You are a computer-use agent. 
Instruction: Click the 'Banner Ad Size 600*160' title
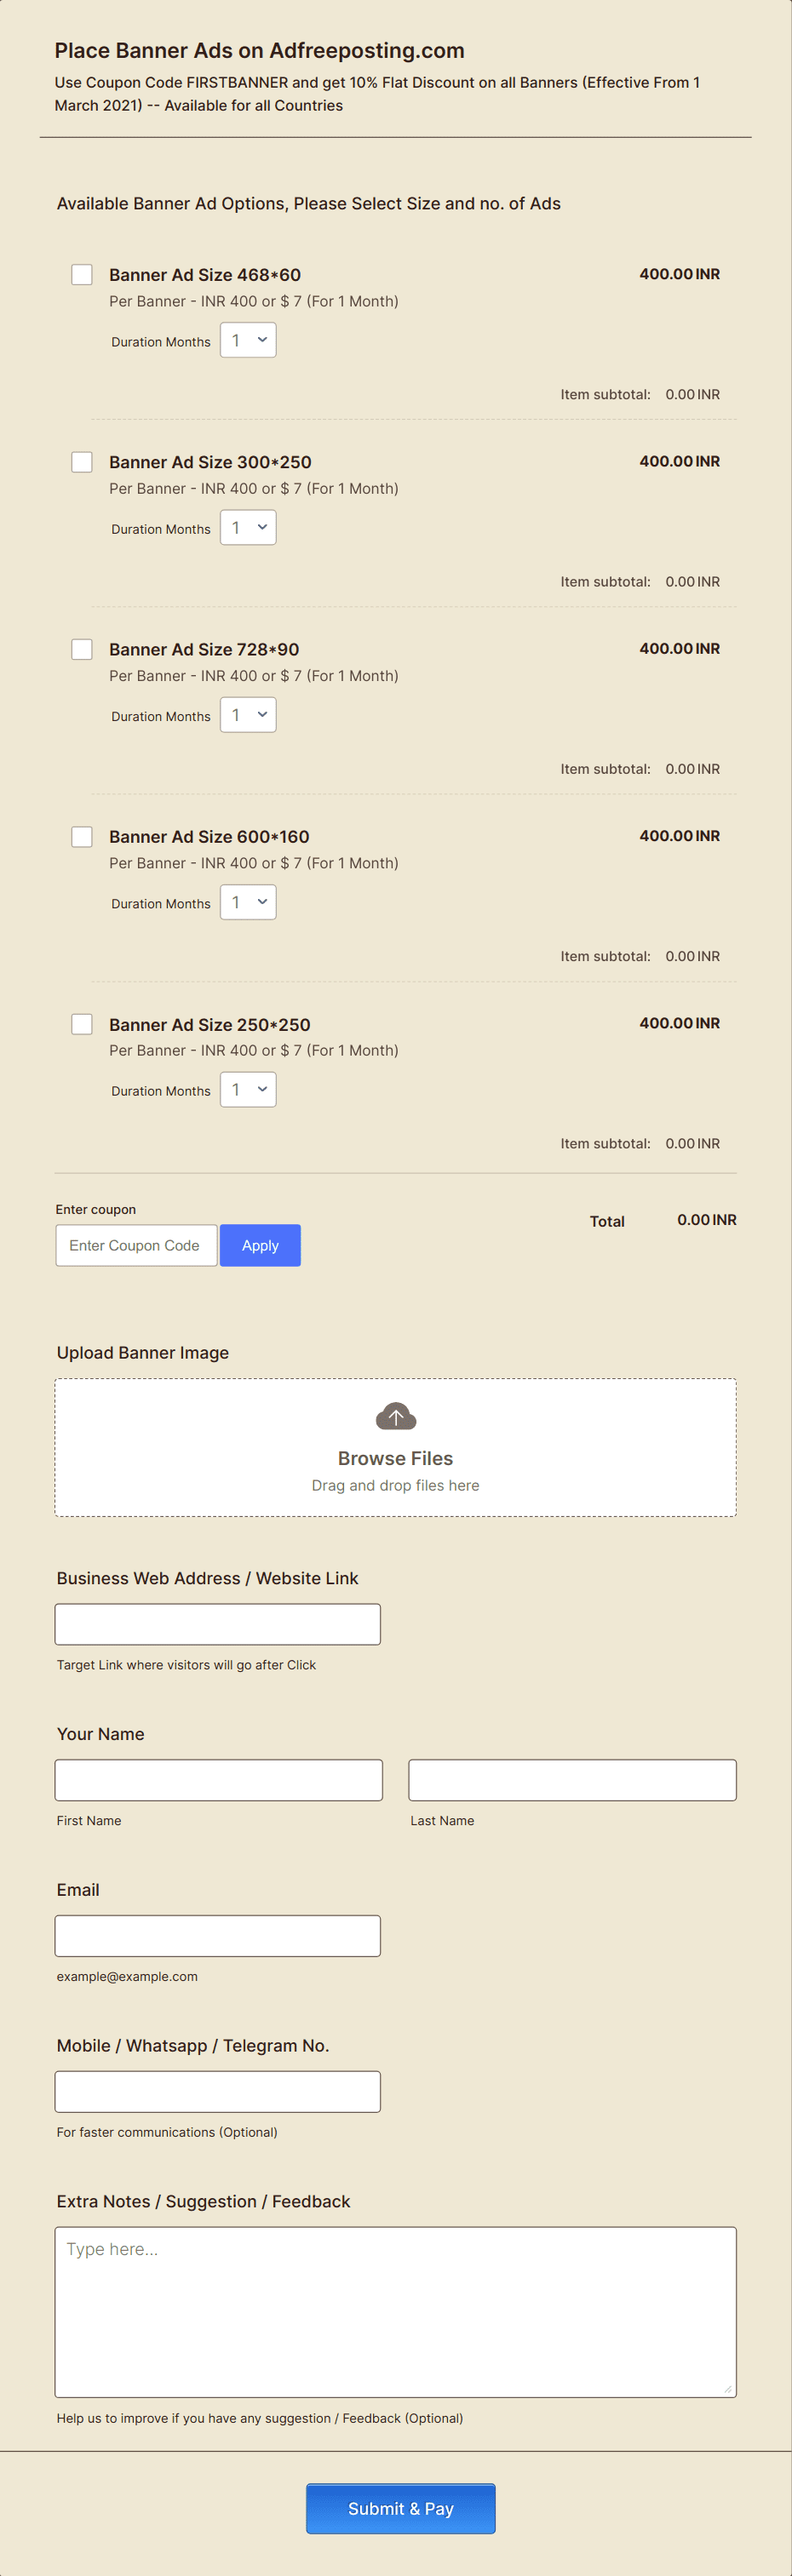[x=209, y=837]
